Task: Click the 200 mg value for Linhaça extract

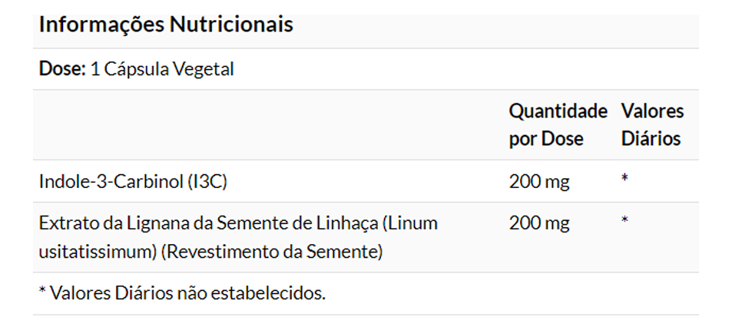Action: click(539, 223)
